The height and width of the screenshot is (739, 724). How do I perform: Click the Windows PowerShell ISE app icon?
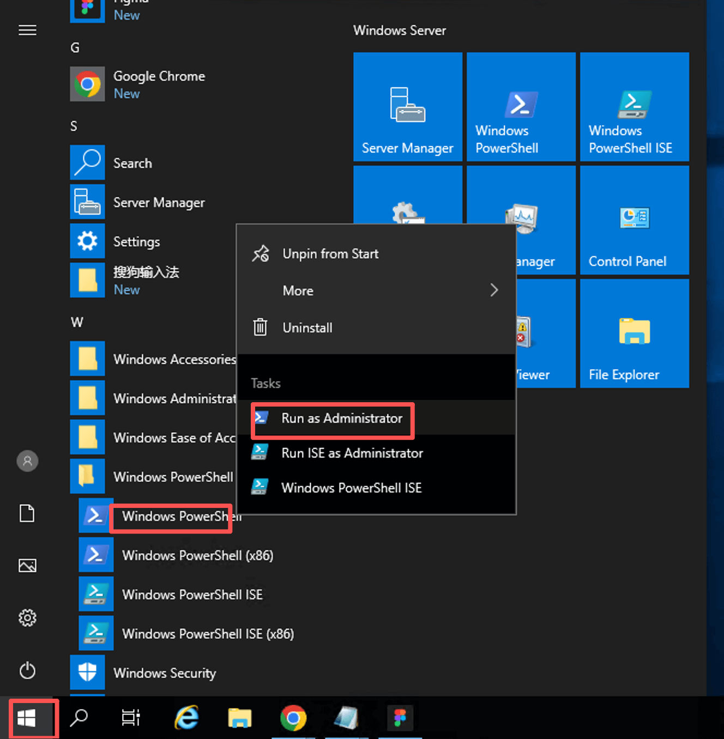[x=96, y=594]
